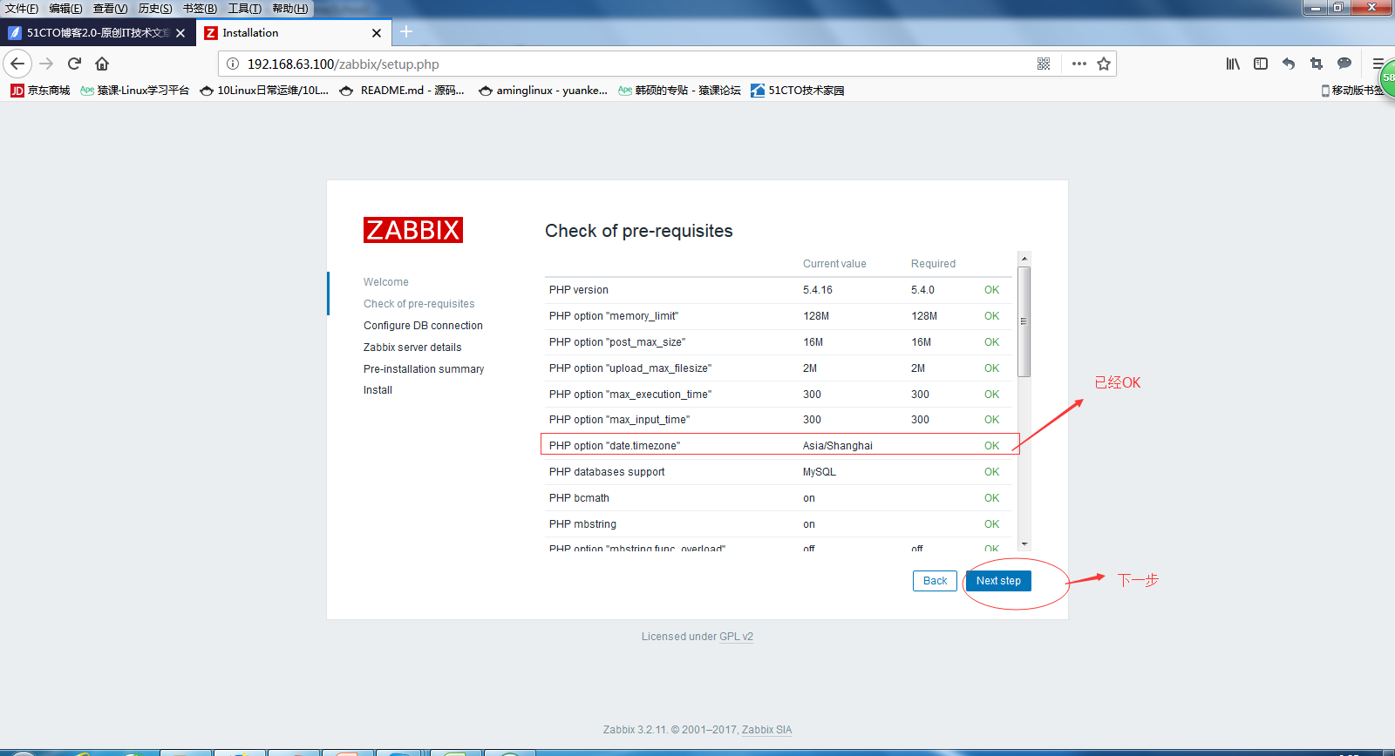
Task: Open the 工具(T) menu
Action: [x=244, y=9]
